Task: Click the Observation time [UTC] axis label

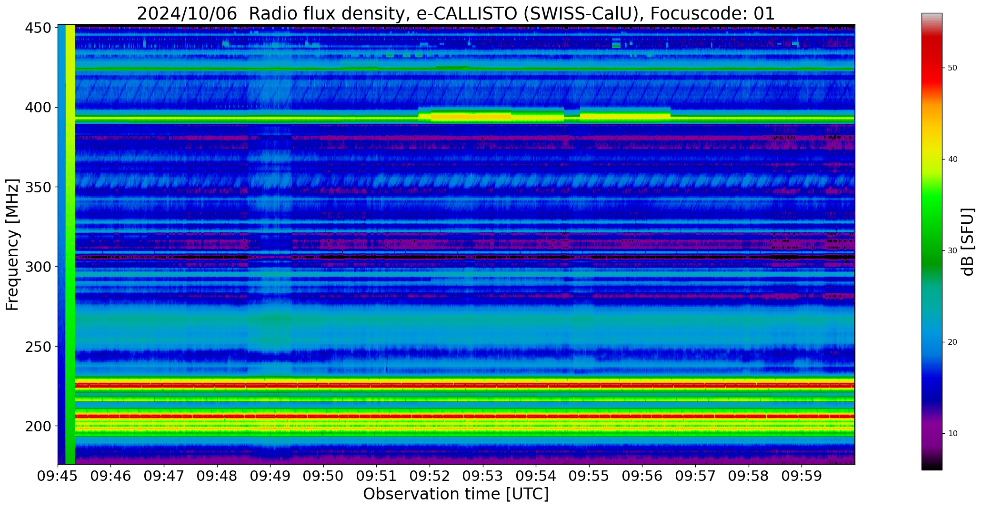Action: point(456,494)
